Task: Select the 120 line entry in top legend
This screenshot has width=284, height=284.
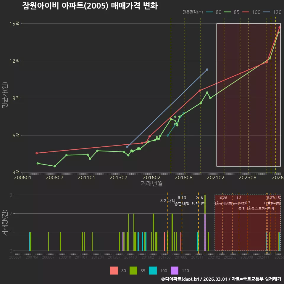Action: 272,12
